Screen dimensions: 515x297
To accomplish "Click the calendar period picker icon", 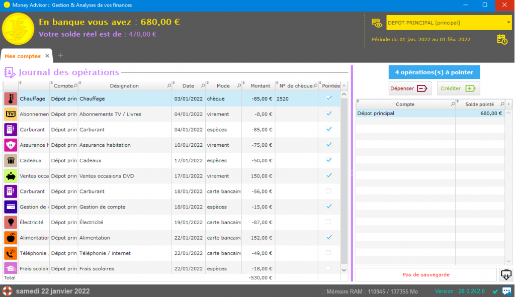I will click(x=502, y=39).
